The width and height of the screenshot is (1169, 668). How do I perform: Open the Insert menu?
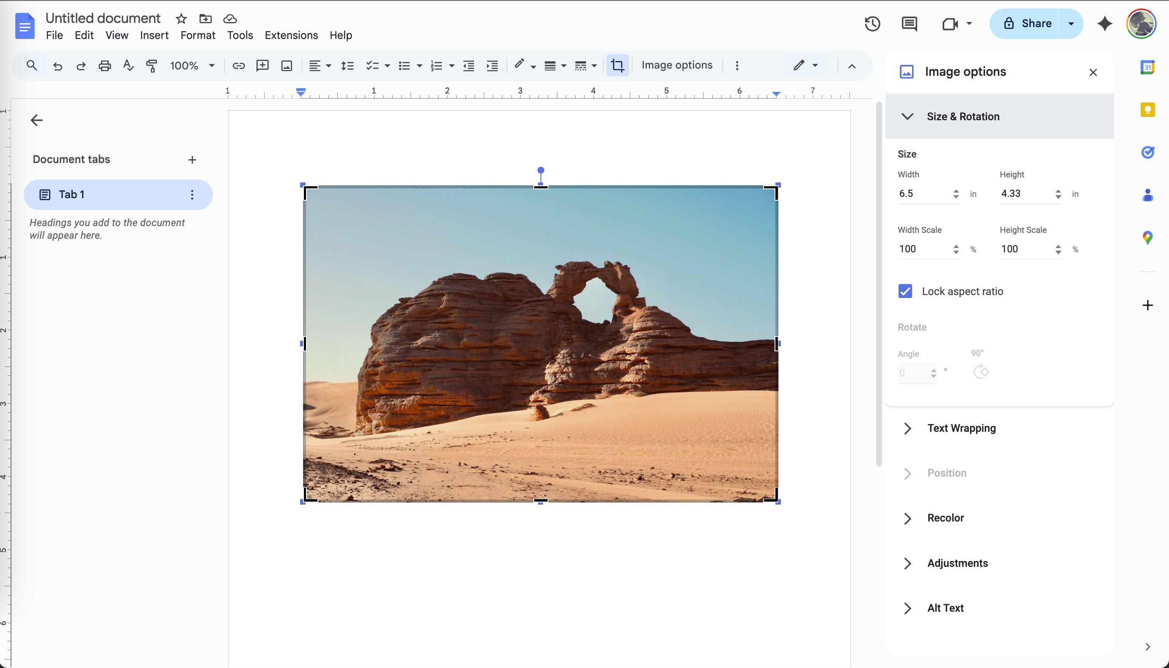[x=154, y=35]
